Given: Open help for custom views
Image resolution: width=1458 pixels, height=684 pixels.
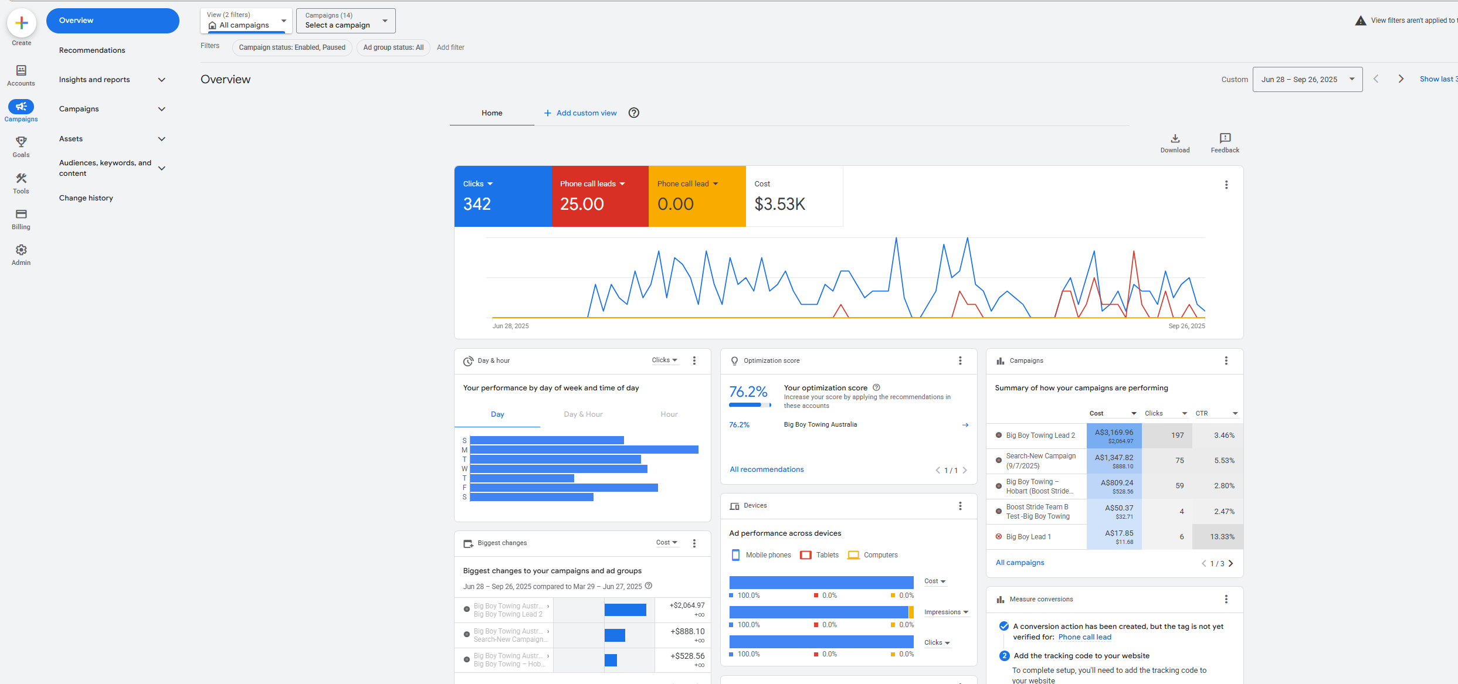Looking at the screenshot, I should pos(634,113).
